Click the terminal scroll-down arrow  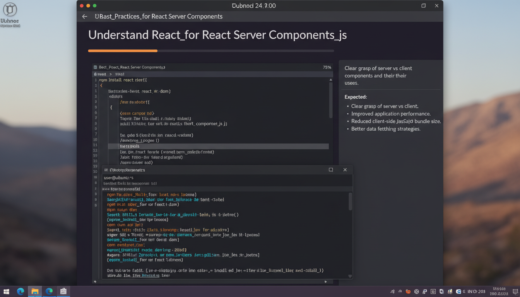pyautogui.click(x=350, y=276)
